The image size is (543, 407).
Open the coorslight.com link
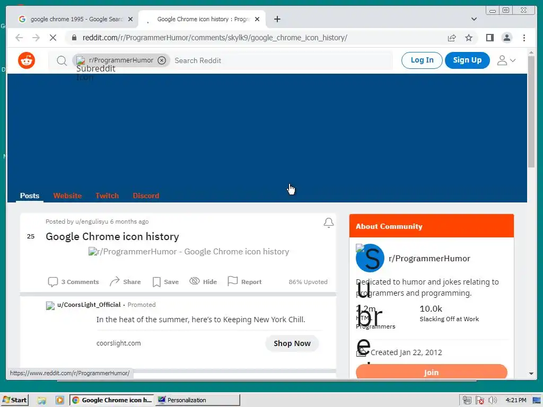coord(118,343)
